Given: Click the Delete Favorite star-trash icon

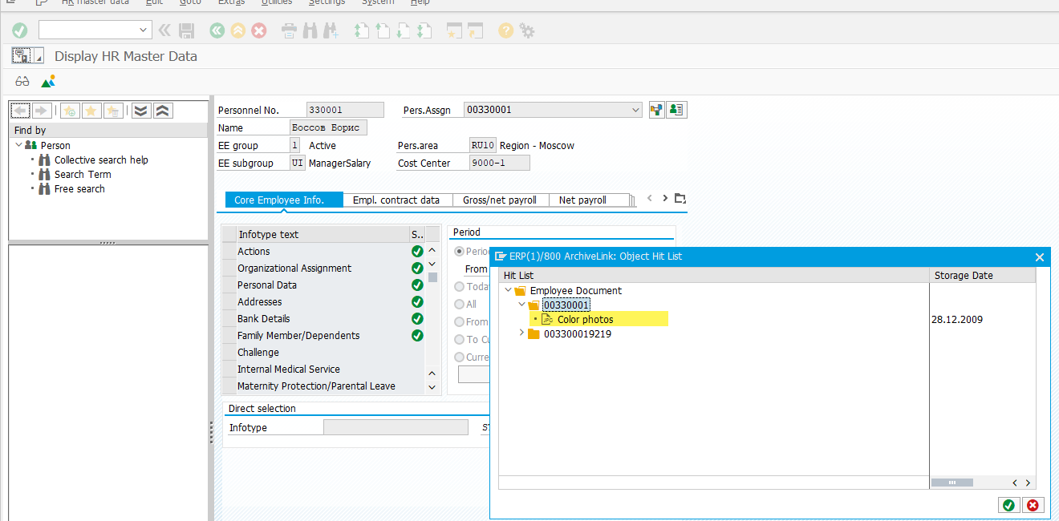Looking at the screenshot, I should pyautogui.click(x=112, y=111).
